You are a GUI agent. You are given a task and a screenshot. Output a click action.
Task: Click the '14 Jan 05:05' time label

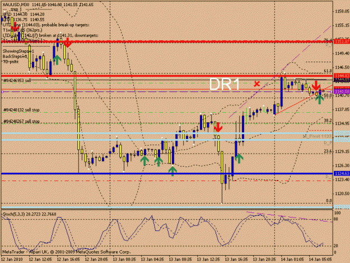[320, 259]
